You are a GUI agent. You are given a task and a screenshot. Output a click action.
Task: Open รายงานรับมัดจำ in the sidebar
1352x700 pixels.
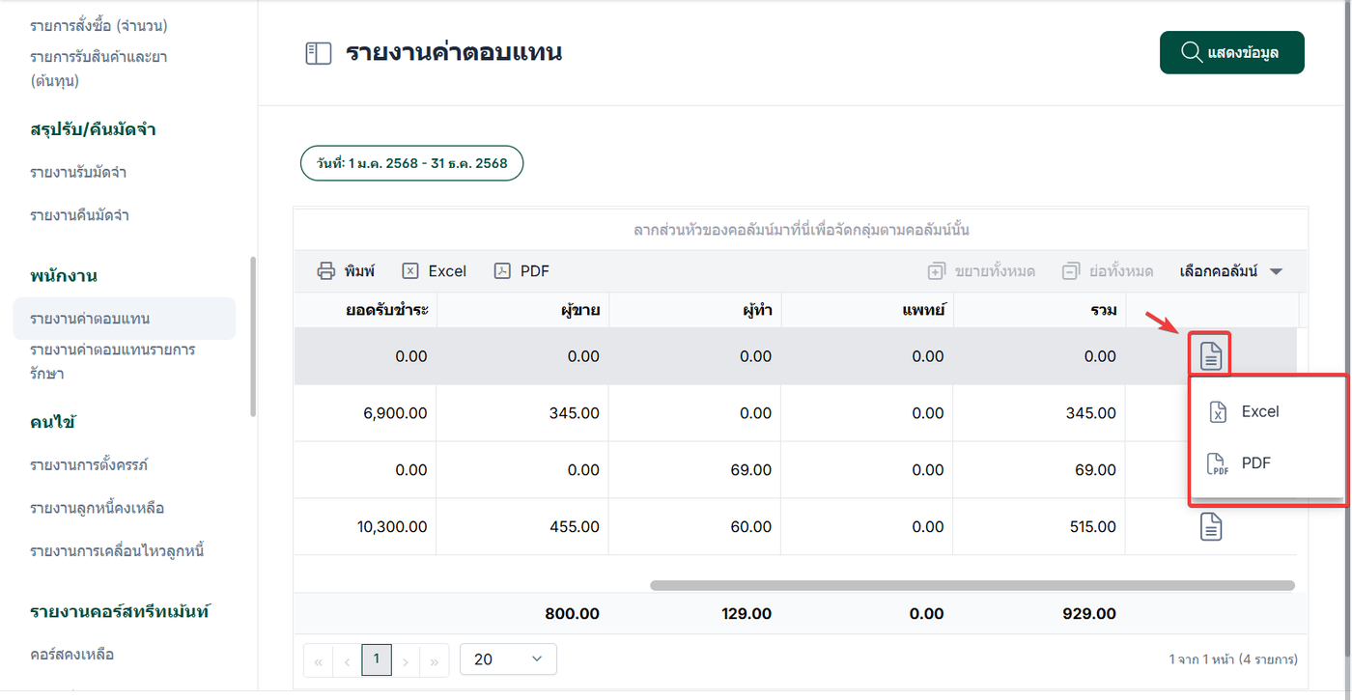78,173
